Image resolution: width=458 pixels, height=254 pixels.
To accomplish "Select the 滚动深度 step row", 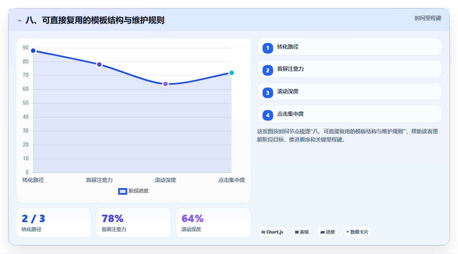I will coord(349,92).
